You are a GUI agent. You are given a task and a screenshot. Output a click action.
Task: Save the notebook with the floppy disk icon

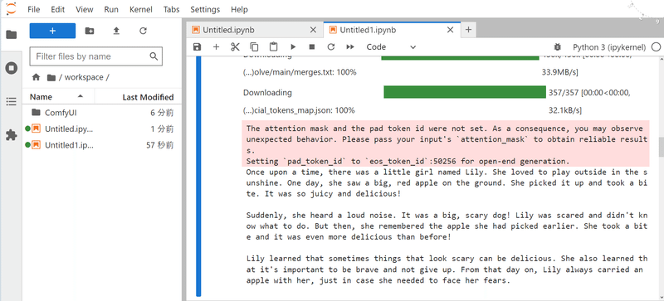coord(197,47)
